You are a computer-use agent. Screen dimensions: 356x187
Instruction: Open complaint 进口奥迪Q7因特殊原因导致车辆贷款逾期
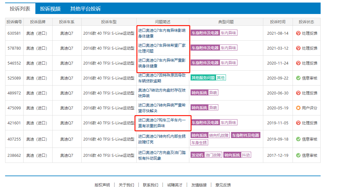(162, 78)
